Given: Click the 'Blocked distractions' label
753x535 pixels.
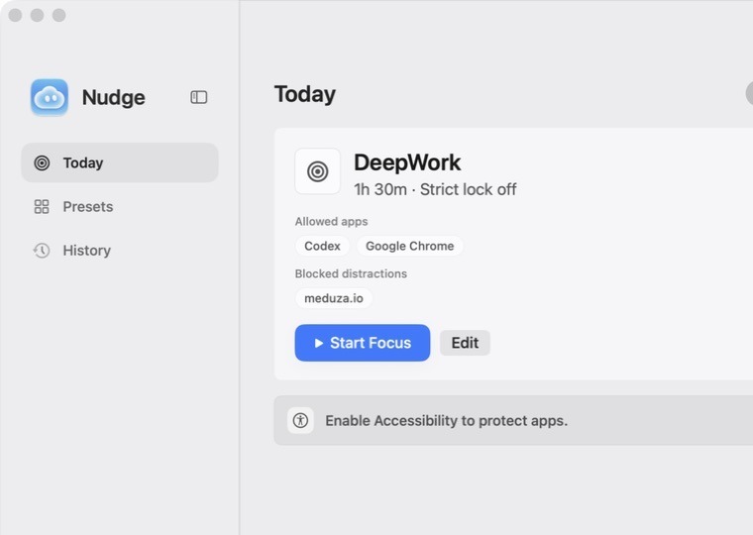Looking at the screenshot, I should click(351, 273).
